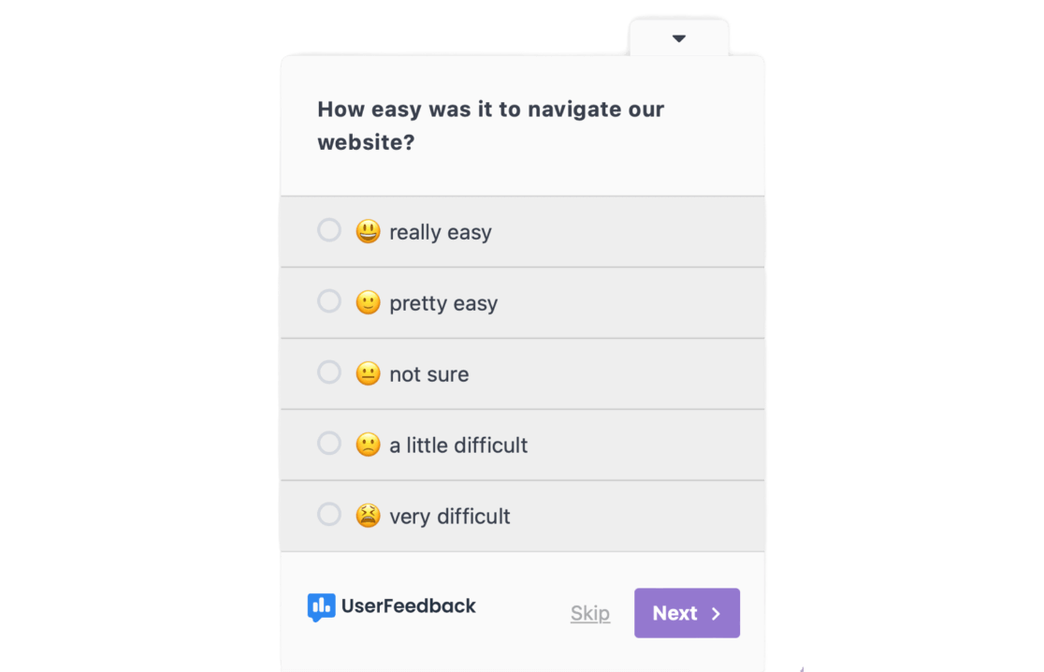1044x672 pixels.
Task: Select the "really easy" radio button
Action: click(x=329, y=230)
